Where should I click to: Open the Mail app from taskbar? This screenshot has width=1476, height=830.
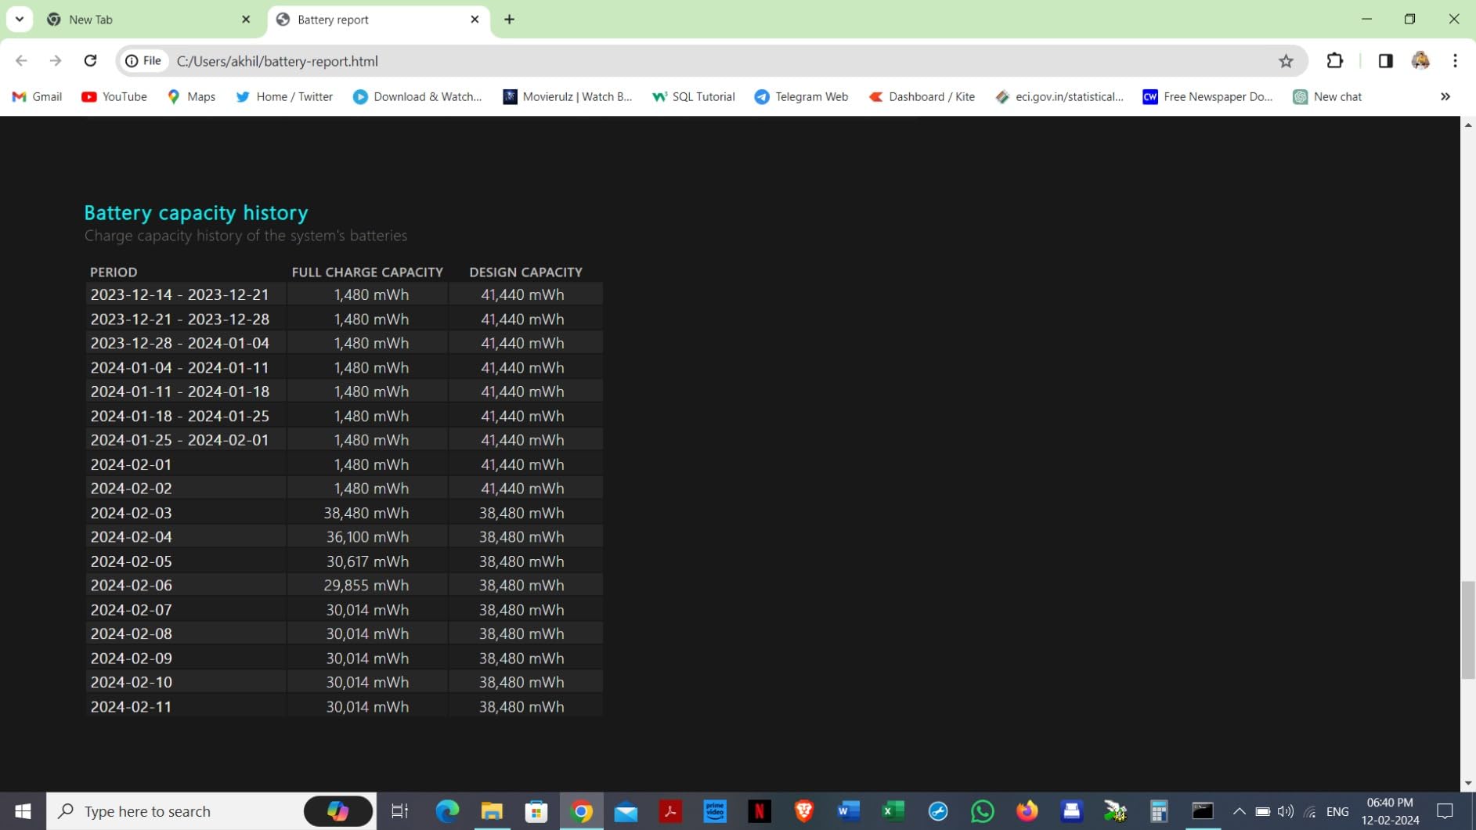[x=626, y=811]
